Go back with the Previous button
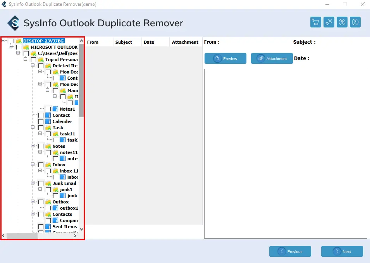This screenshot has width=370, height=263. [x=290, y=251]
